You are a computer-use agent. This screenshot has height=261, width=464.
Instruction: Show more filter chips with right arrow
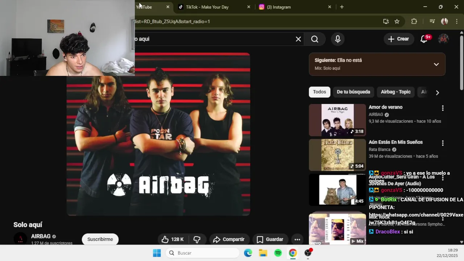click(x=437, y=92)
